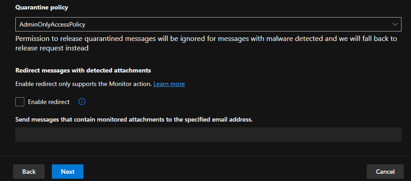Click the release request instead text line
Image resolution: width=411 pixels, height=181 pixels.
coord(51,49)
